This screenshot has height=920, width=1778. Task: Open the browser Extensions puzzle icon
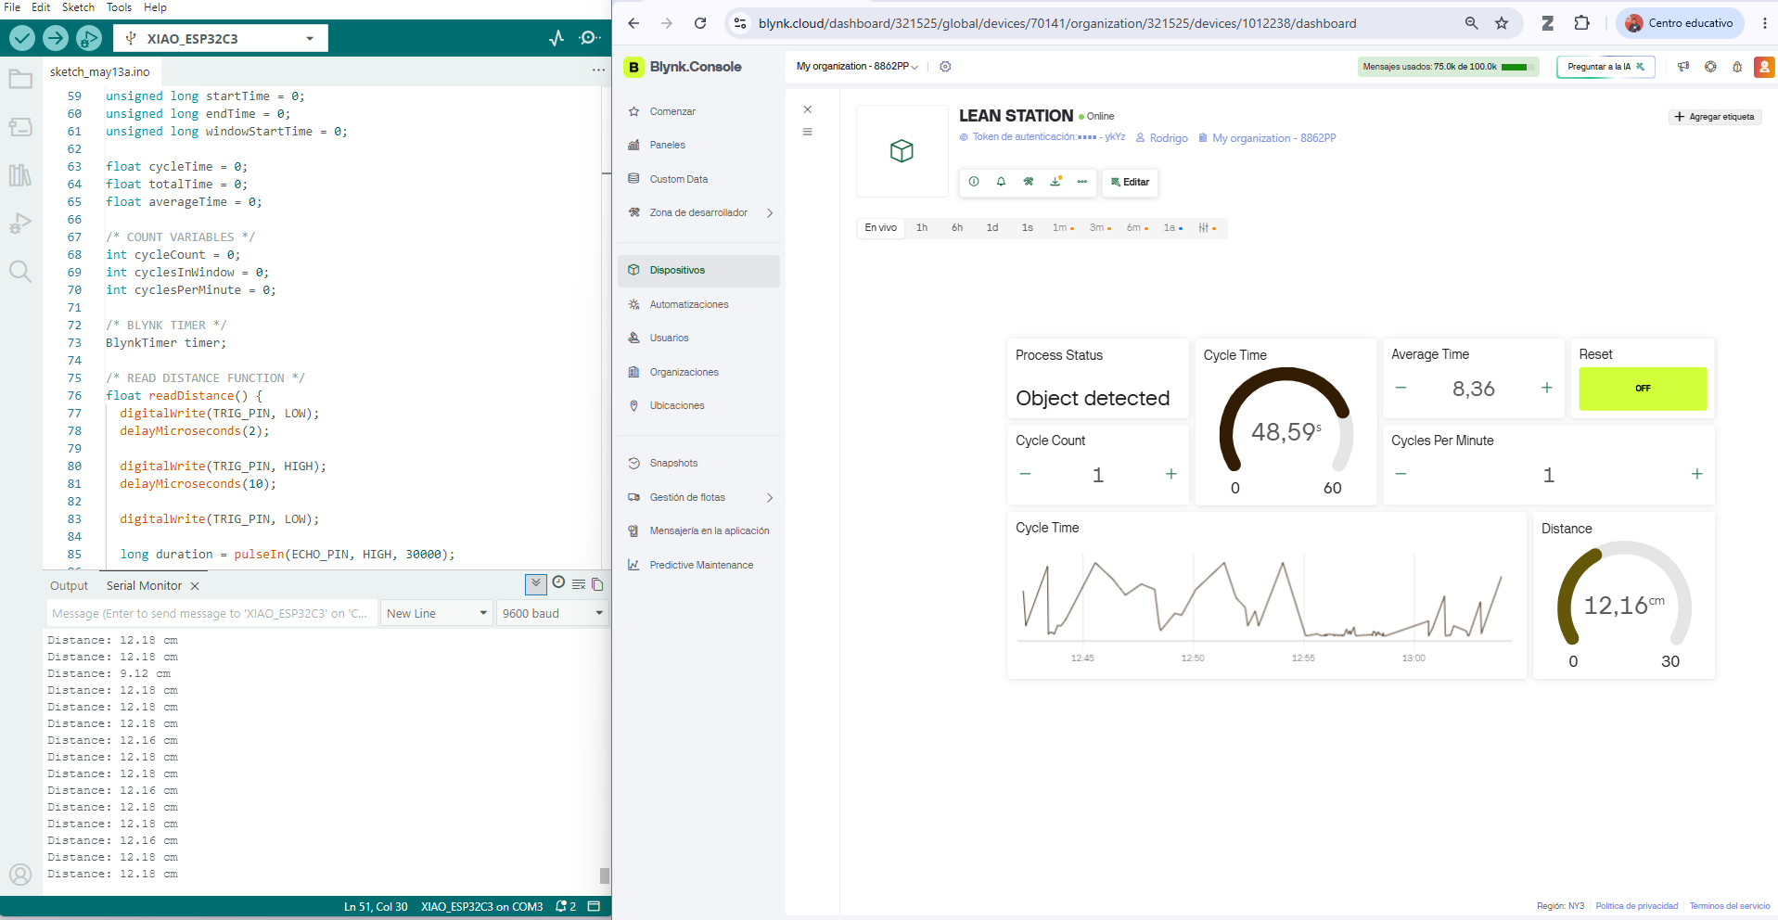[x=1581, y=23]
